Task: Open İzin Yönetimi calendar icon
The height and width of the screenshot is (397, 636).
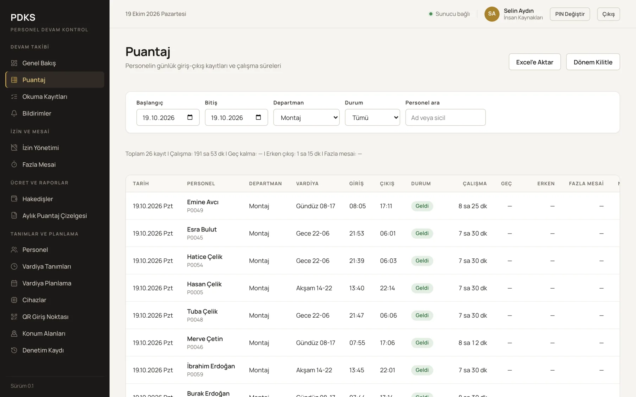Action: (14, 148)
